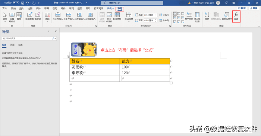Set align bottom-center cell alignment

pyautogui.click(x=179, y=22)
